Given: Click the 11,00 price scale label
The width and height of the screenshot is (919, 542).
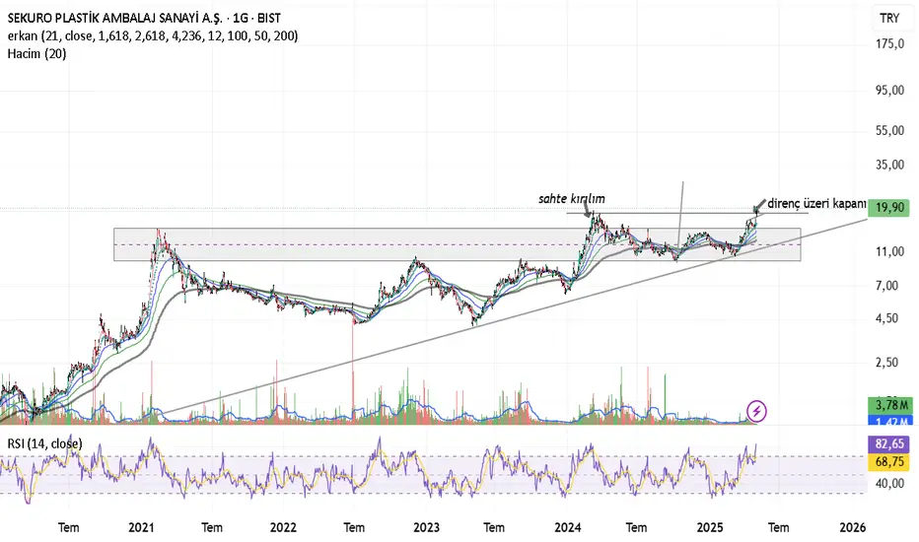Looking at the screenshot, I should tap(889, 251).
